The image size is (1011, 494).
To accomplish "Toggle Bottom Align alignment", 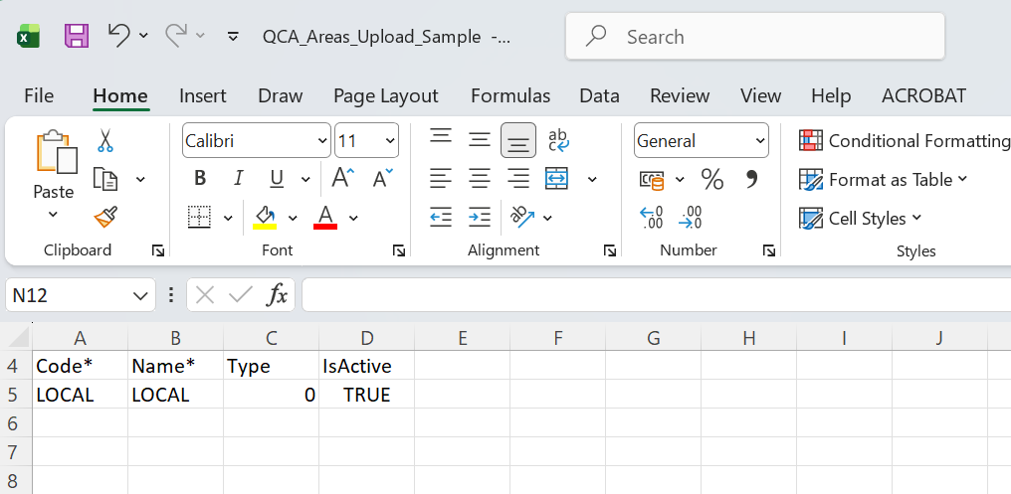I will tap(517, 140).
